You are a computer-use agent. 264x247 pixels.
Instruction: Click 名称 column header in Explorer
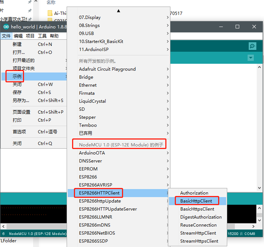click(x=51, y=2)
